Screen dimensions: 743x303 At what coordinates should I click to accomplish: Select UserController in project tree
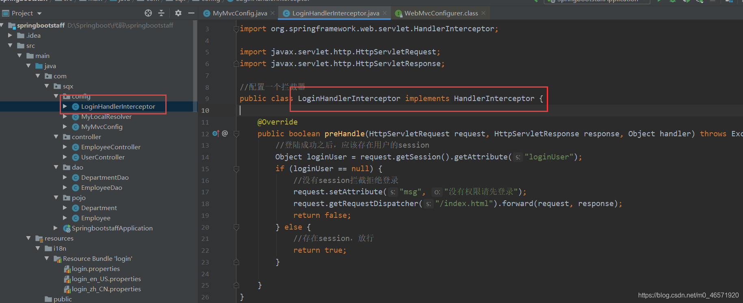[103, 157]
